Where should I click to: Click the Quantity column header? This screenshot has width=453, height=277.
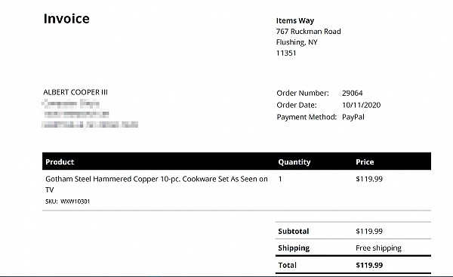294,162
